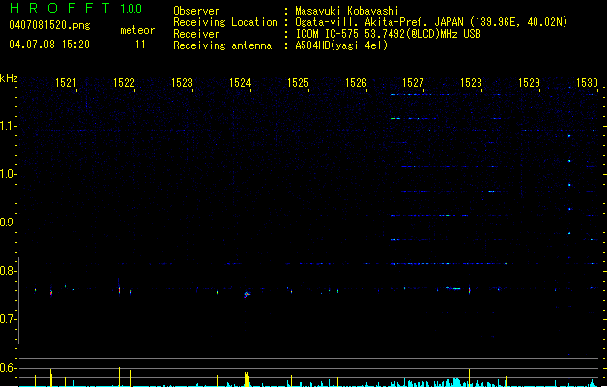The height and width of the screenshot is (387, 608).
Task: Click the 1528 time marker
Action: (x=471, y=83)
